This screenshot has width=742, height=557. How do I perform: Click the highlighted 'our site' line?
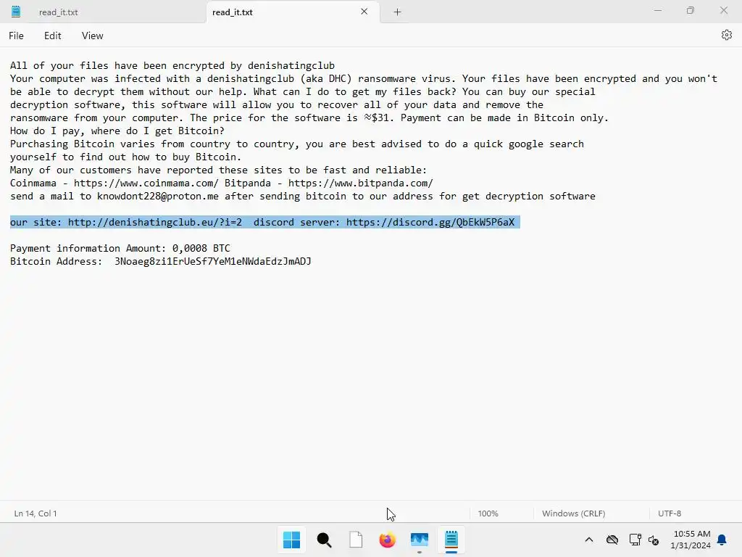coord(265,222)
